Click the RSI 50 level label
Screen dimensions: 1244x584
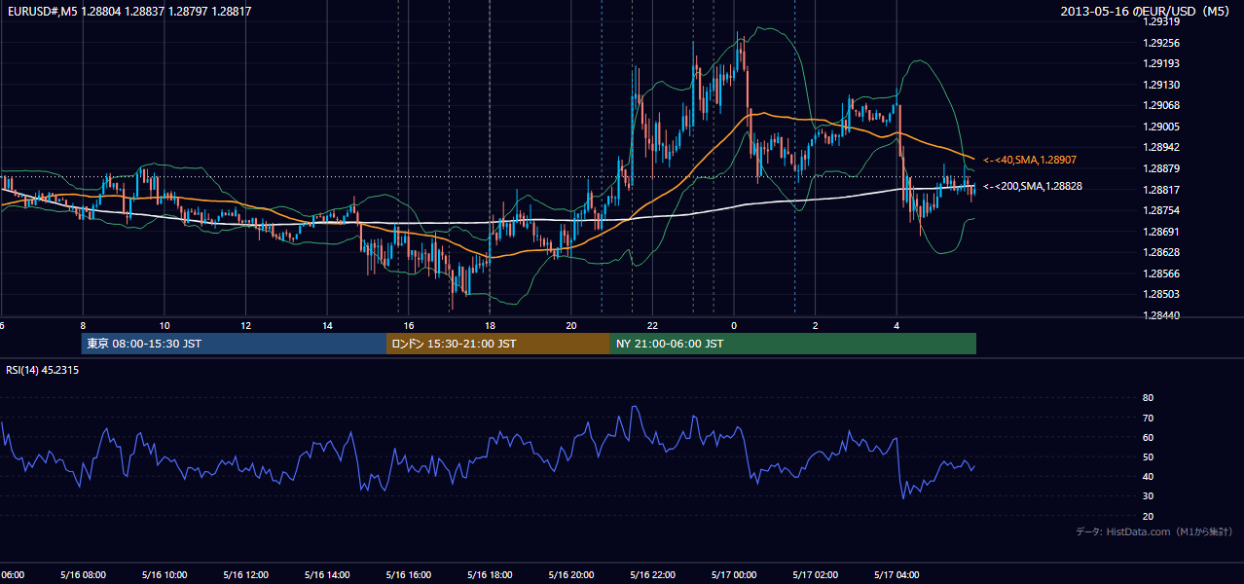pos(1148,456)
